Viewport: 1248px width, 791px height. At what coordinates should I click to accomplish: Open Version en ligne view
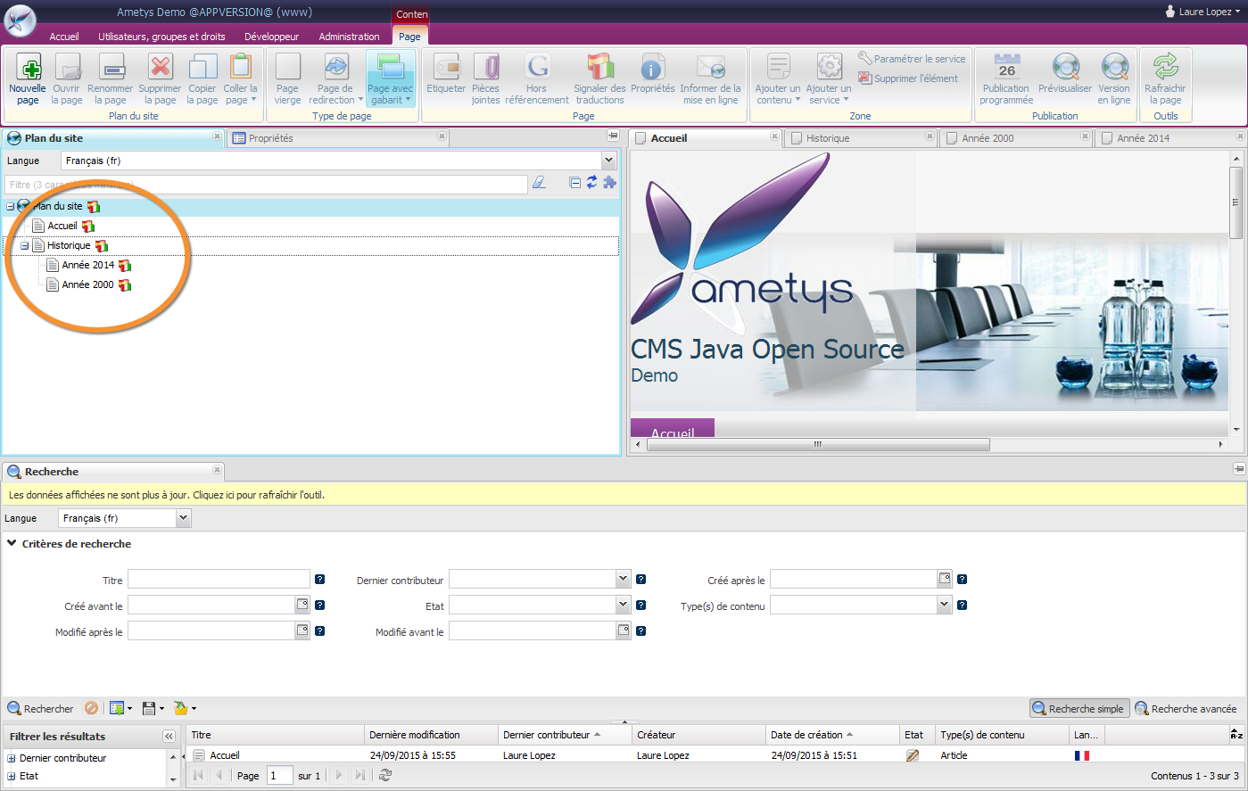(1114, 79)
